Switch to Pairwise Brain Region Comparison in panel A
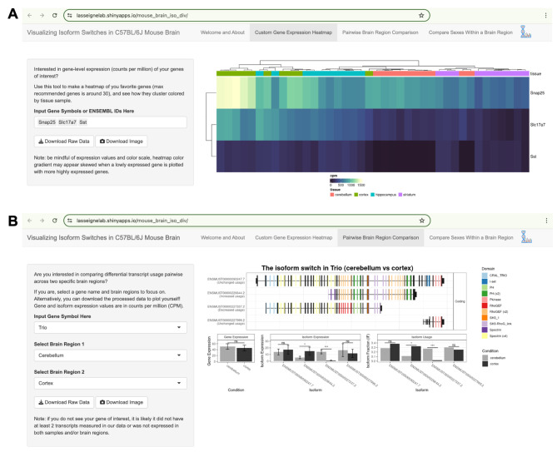The image size is (557, 452). (380, 32)
